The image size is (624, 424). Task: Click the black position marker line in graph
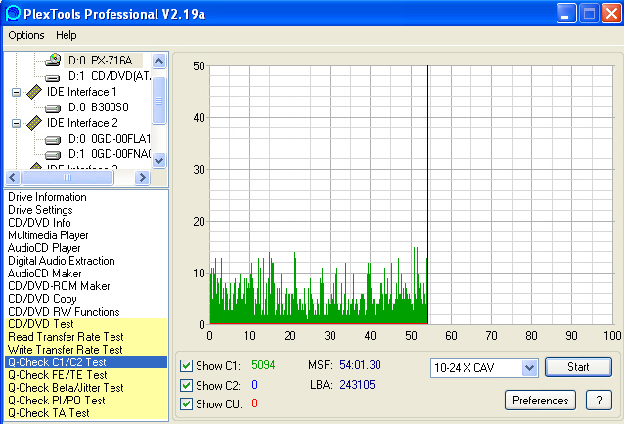coord(427,194)
